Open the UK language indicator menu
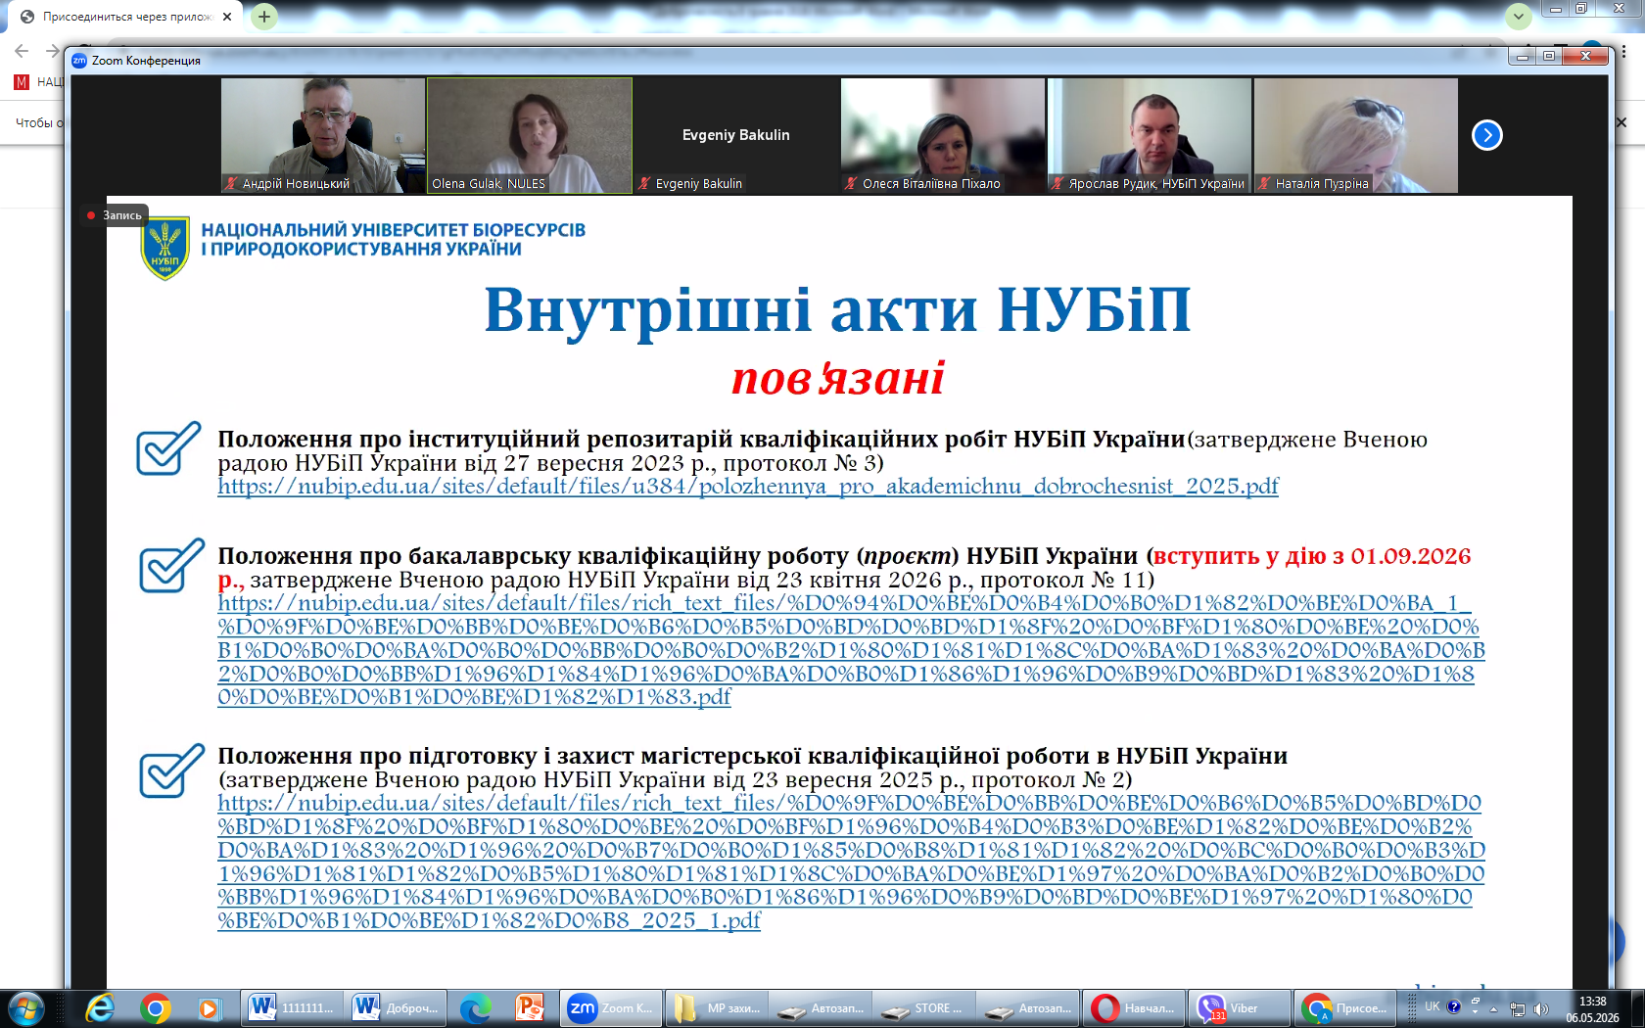This screenshot has height=1028, width=1645. 1432,1006
